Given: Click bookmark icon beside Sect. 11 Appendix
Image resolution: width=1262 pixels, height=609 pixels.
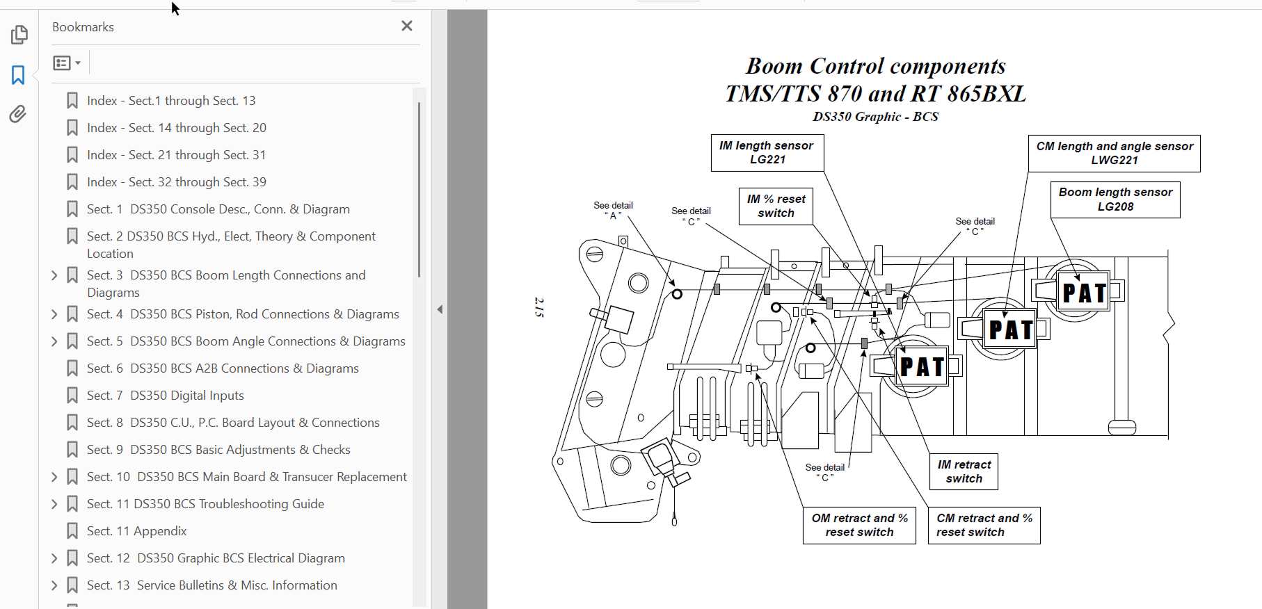Looking at the screenshot, I should pyautogui.click(x=72, y=531).
